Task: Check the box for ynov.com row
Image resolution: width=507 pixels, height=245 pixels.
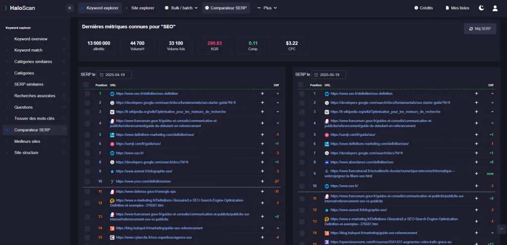Action: click(87, 181)
